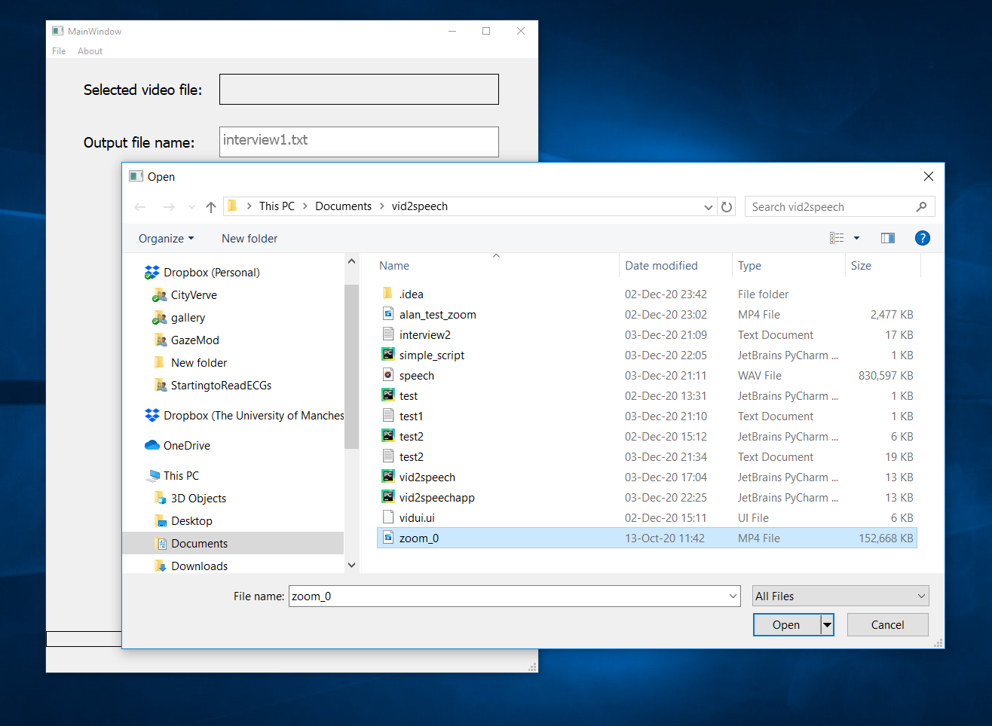Toggle the preview pane icon
The width and height of the screenshot is (992, 726).
click(x=887, y=238)
